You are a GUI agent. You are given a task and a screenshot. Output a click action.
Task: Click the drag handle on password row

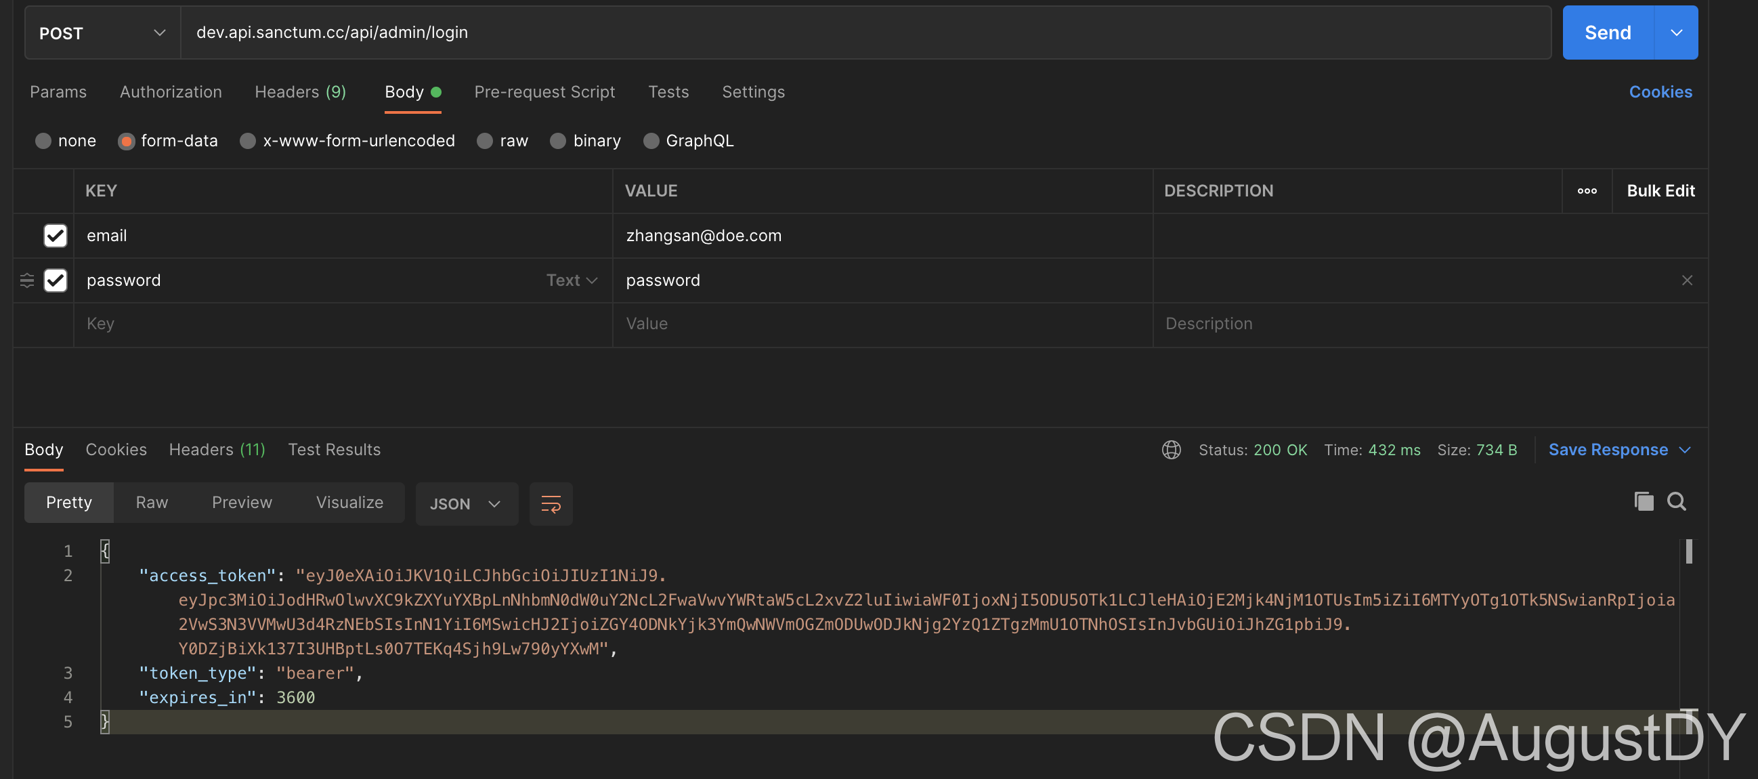(27, 280)
